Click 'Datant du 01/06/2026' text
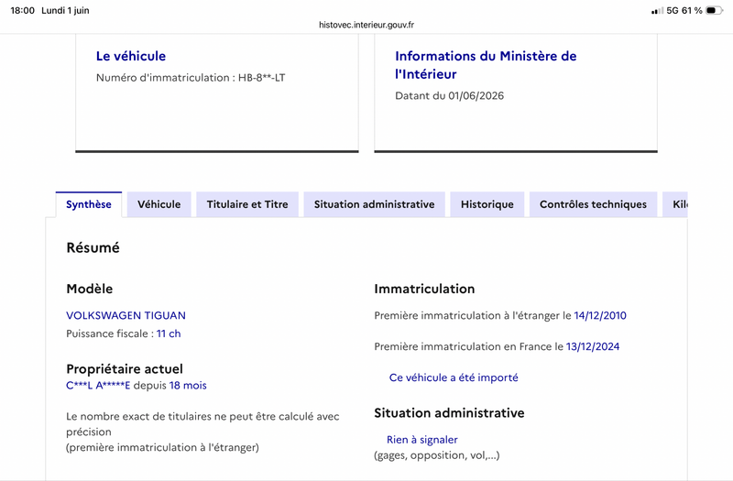The image size is (733, 481). pos(449,96)
